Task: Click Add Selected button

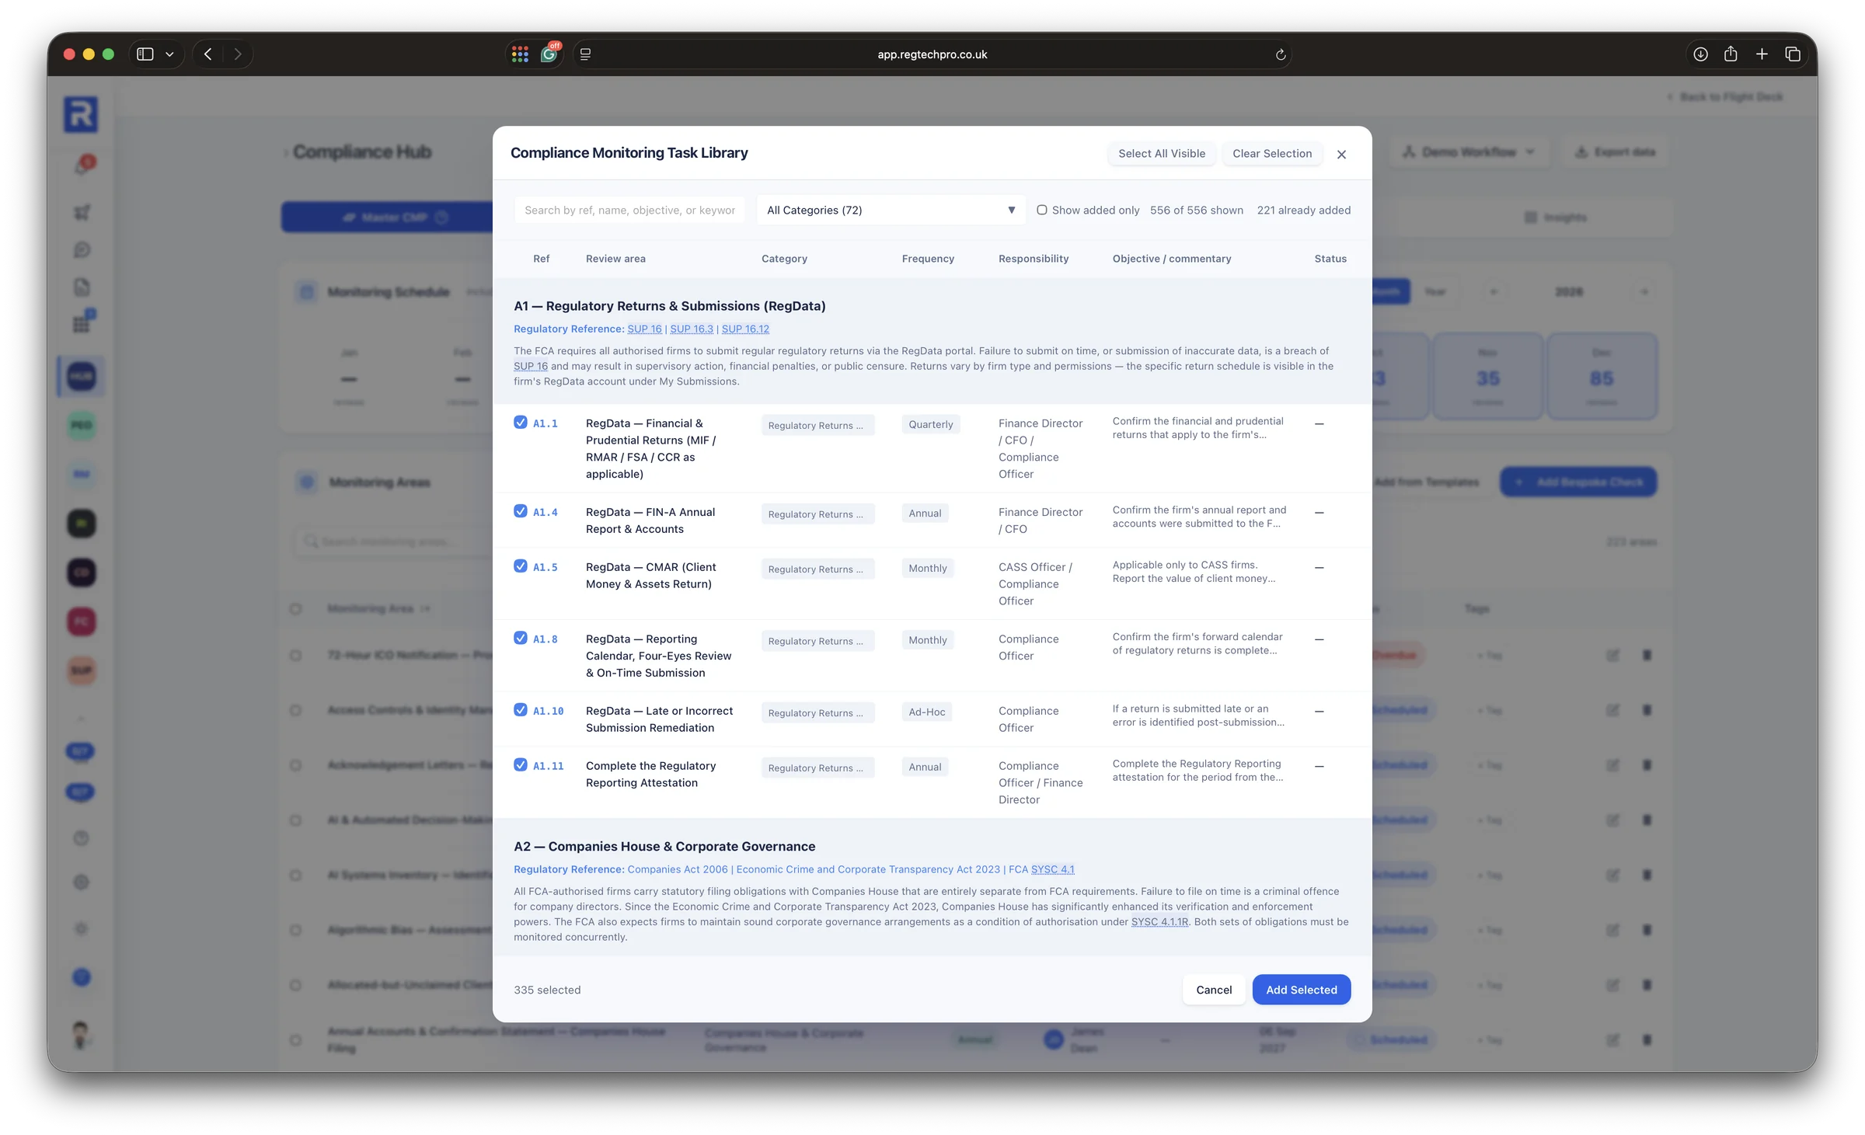Action: [1302, 990]
